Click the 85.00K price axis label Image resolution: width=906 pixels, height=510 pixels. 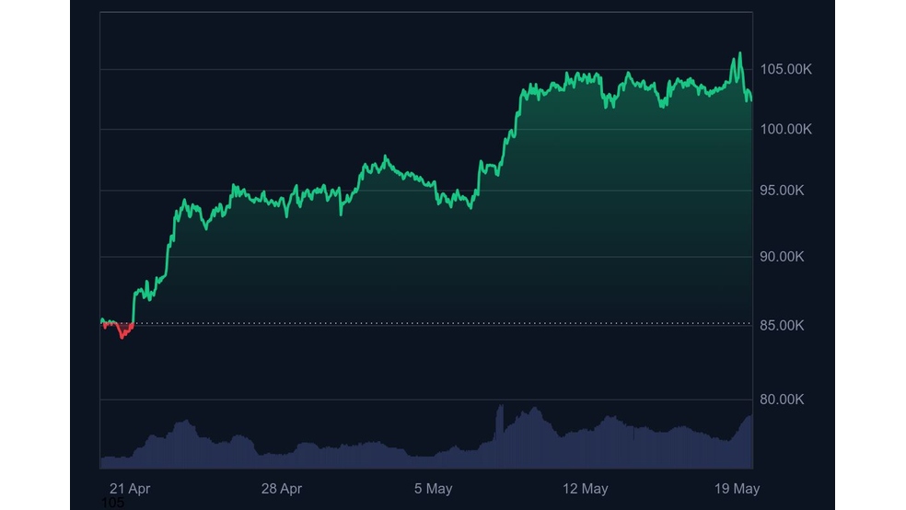[782, 326]
